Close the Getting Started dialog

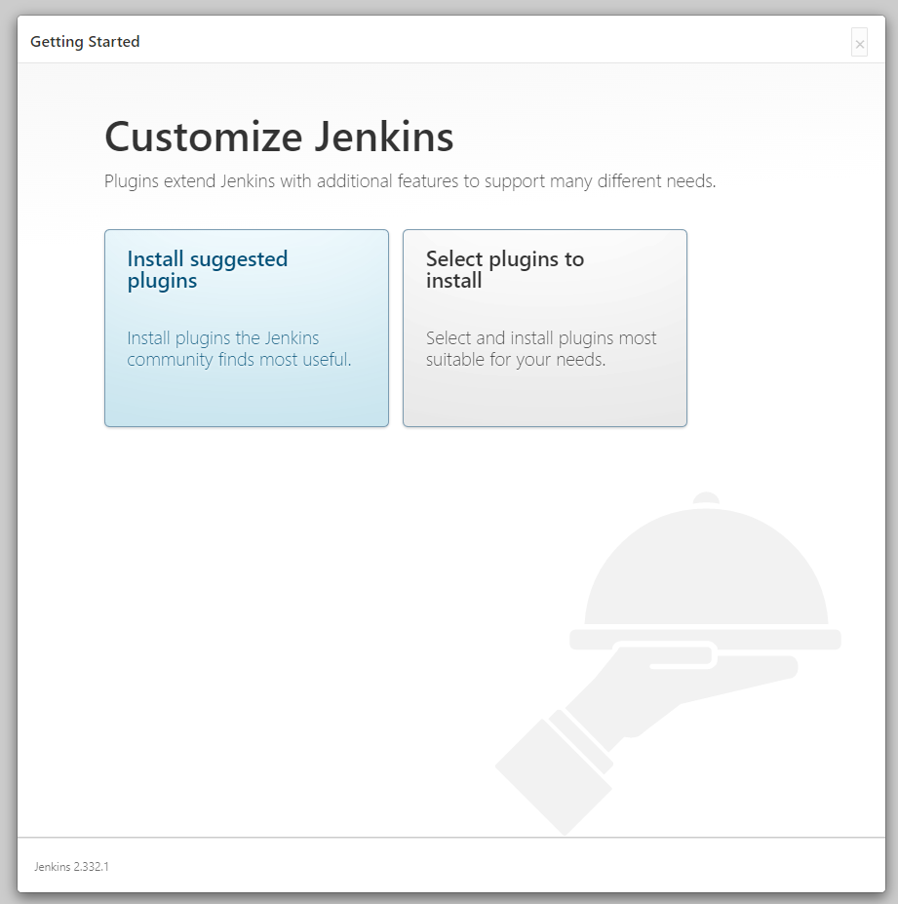tap(859, 43)
